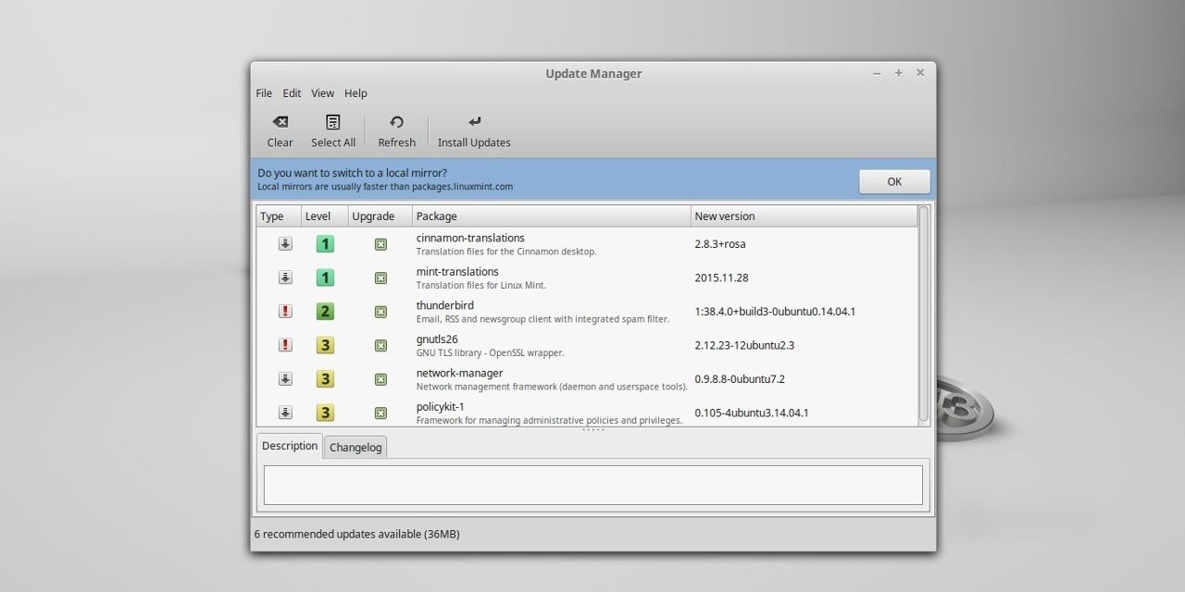The width and height of the screenshot is (1185, 592).
Task: Open the Edit menu
Action: pos(292,93)
